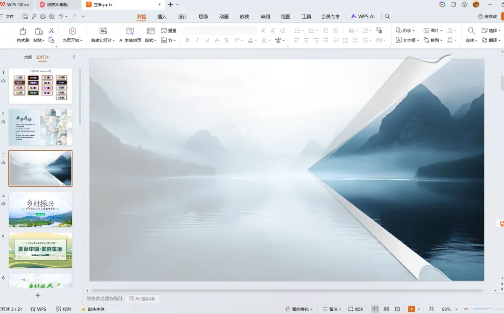Click the Undo arrow icon
This screenshot has height=314, width=504.
pyautogui.click(x=61, y=16)
